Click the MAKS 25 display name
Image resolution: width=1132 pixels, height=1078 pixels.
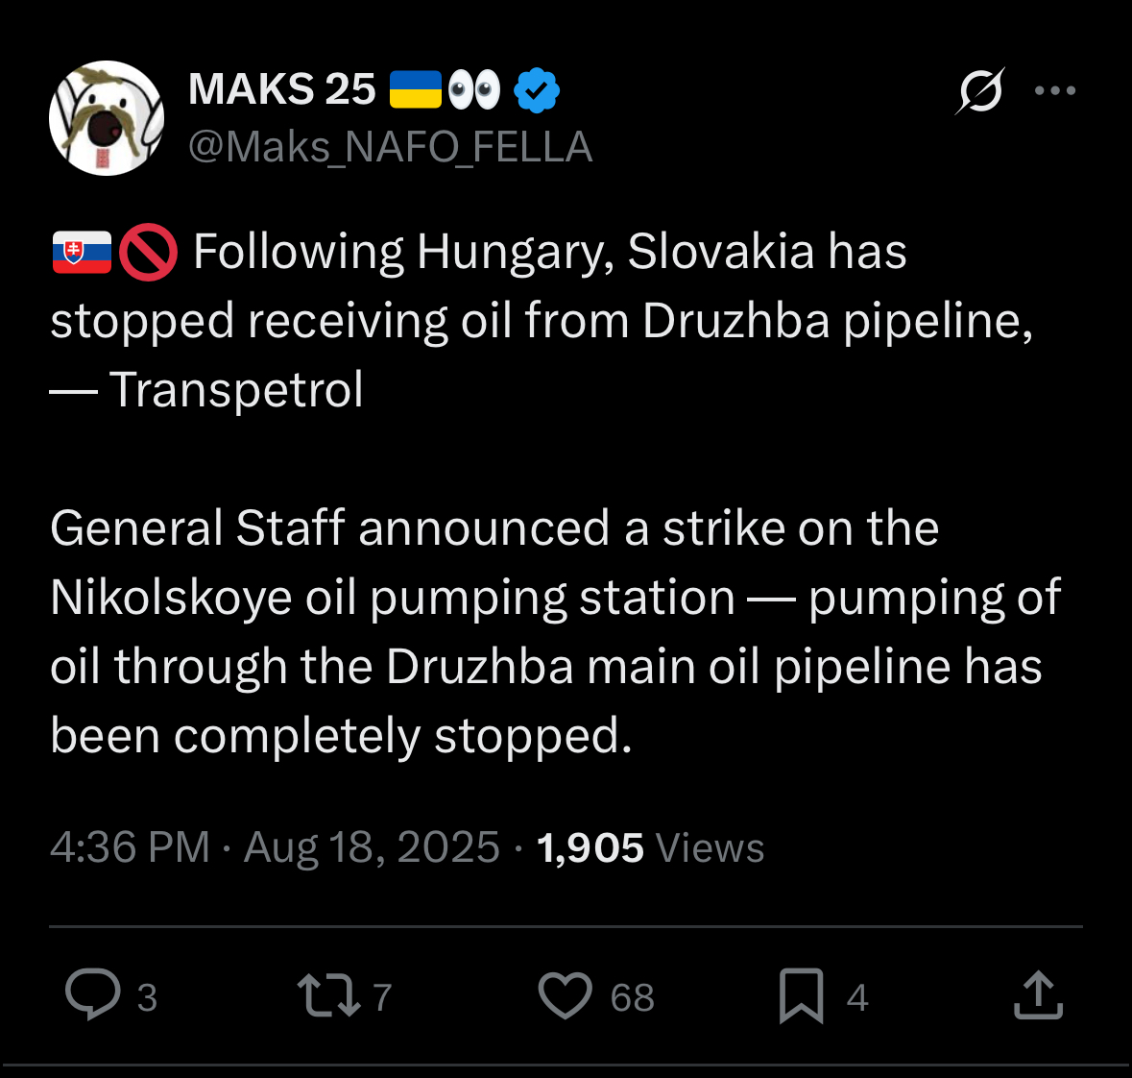point(282,90)
